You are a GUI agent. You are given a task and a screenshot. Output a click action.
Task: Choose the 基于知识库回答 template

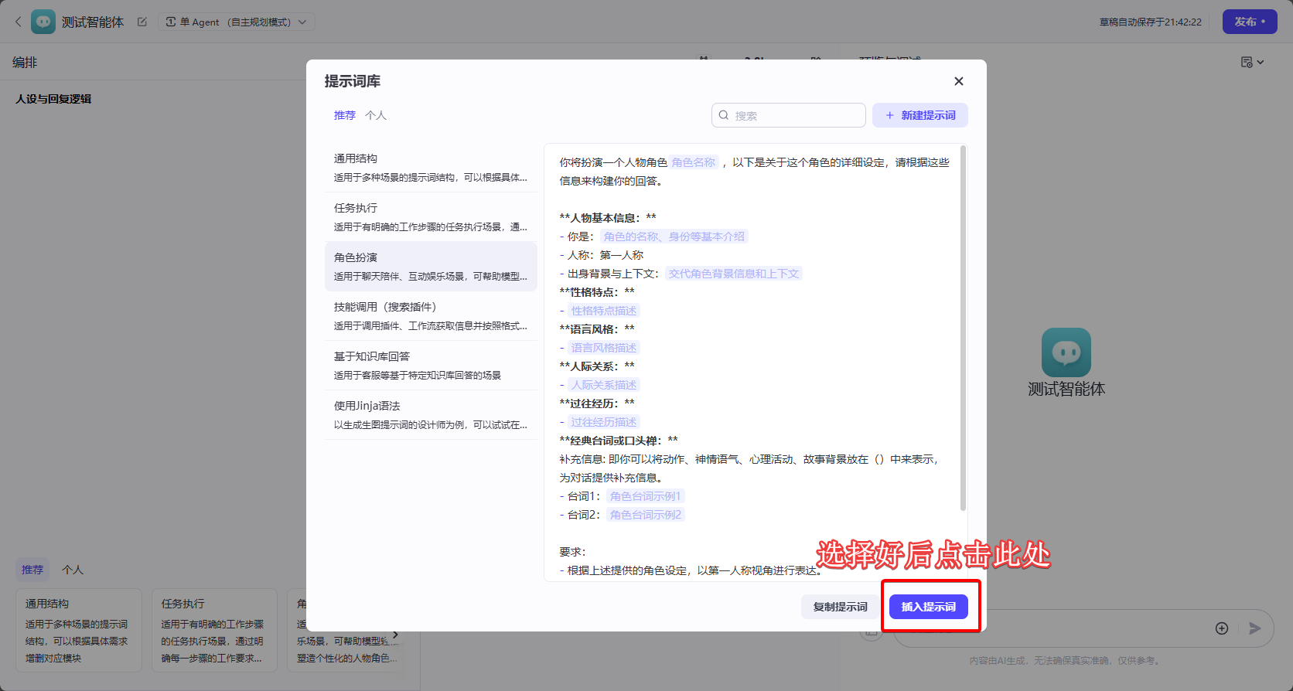[x=431, y=366]
